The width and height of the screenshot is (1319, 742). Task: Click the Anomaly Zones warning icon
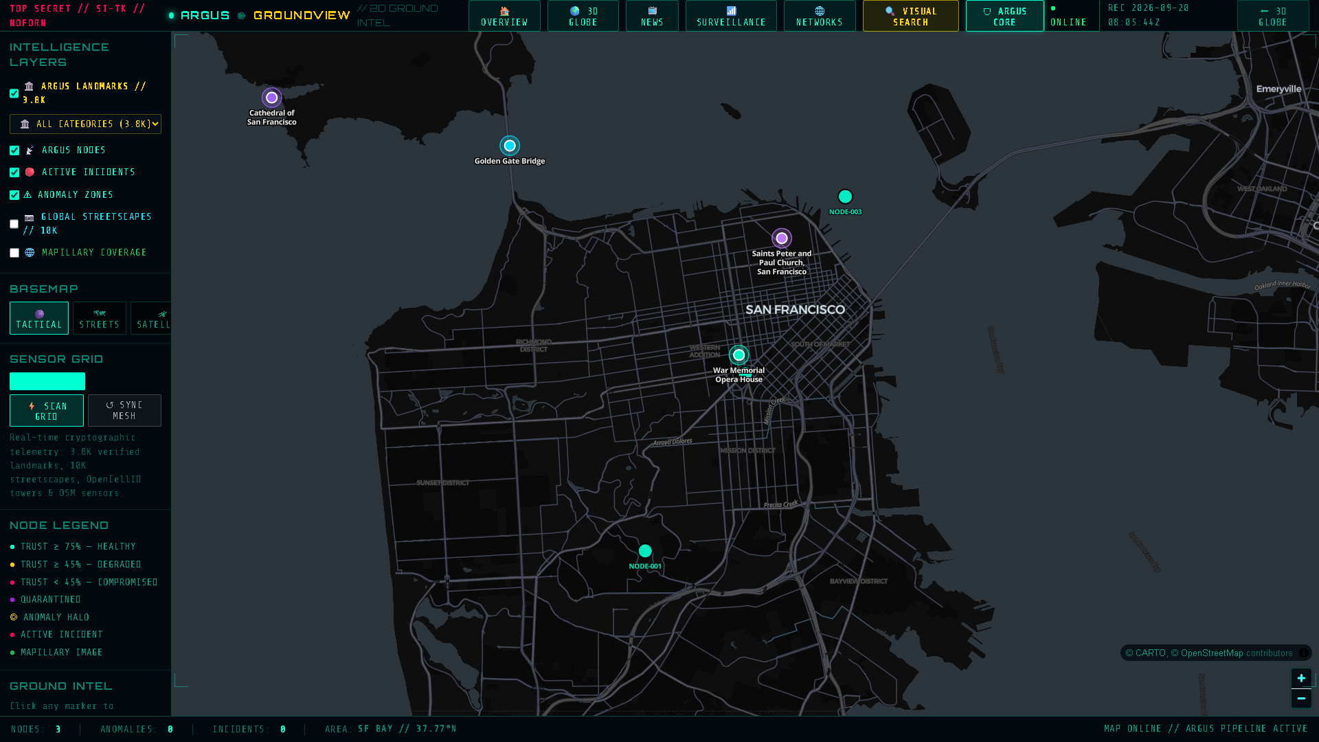coord(27,195)
